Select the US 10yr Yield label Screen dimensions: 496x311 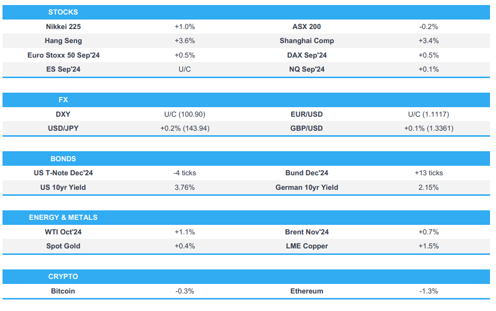tap(63, 187)
